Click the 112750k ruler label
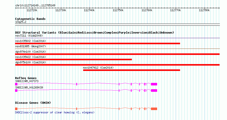The width and height of the screenshot is (227, 120). pos(118,10)
